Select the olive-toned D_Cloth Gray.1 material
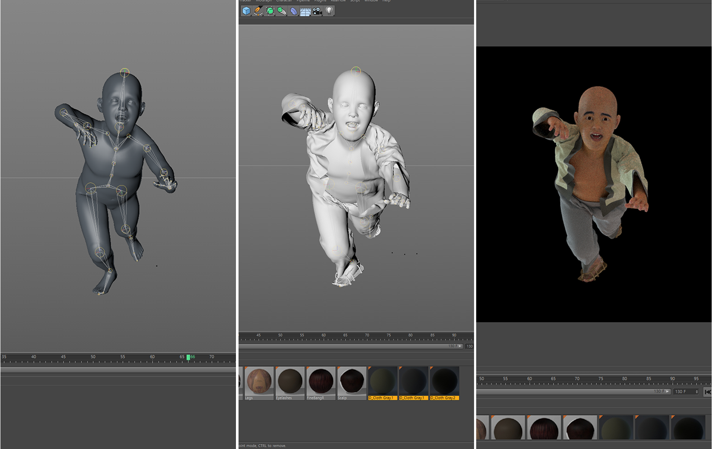The image size is (713, 449). coord(383,381)
